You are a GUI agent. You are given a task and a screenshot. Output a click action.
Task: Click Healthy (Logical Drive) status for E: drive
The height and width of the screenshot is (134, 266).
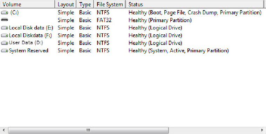point(155,28)
